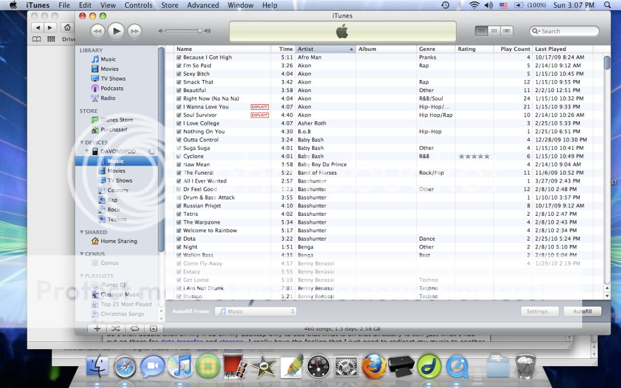The height and width of the screenshot is (388, 621).
Task: Uncheck the Because I Got High song
Action: (179, 58)
